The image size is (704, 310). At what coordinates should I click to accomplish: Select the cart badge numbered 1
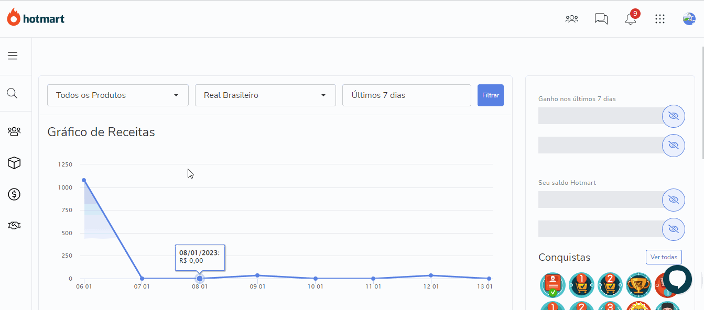point(581,285)
